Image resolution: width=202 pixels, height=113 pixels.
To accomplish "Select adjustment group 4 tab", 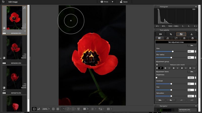I will click(186, 68).
